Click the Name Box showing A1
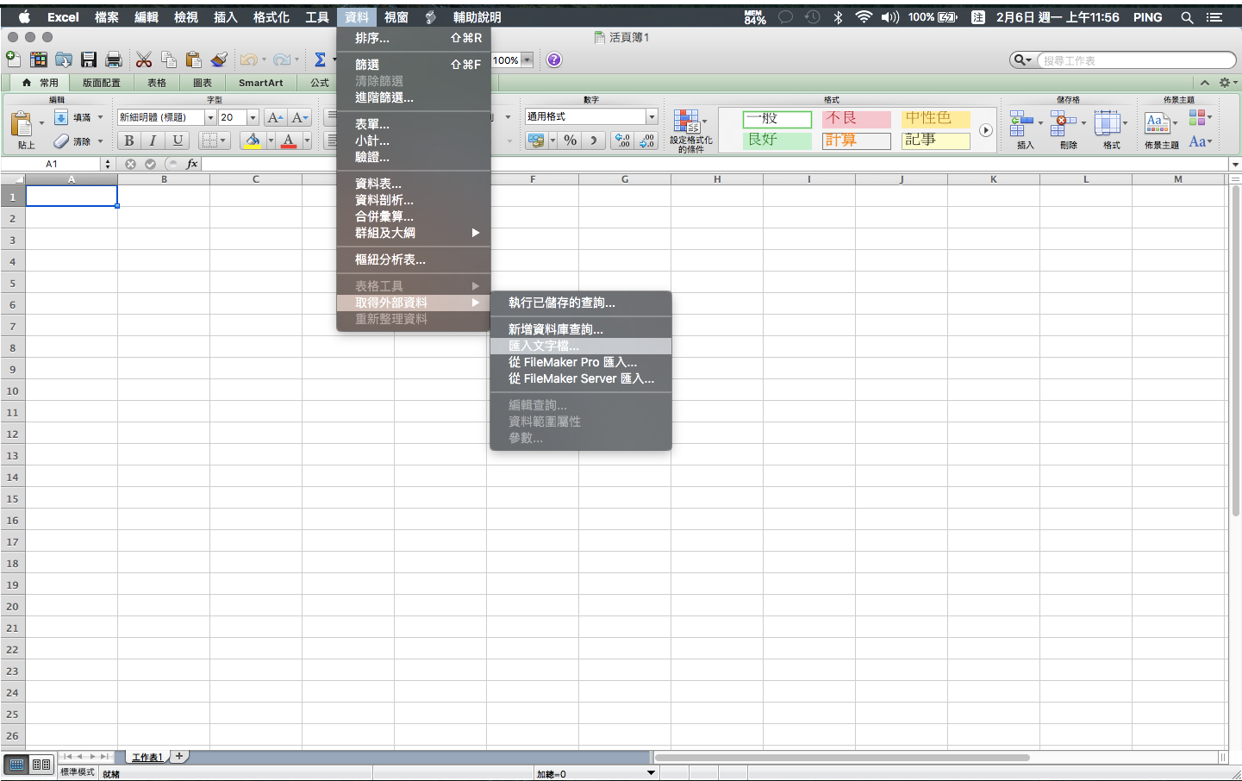The image size is (1242, 781). (52, 164)
